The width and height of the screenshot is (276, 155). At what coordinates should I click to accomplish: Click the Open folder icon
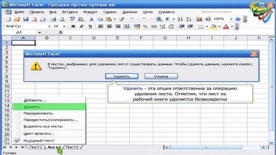coord(17,19)
